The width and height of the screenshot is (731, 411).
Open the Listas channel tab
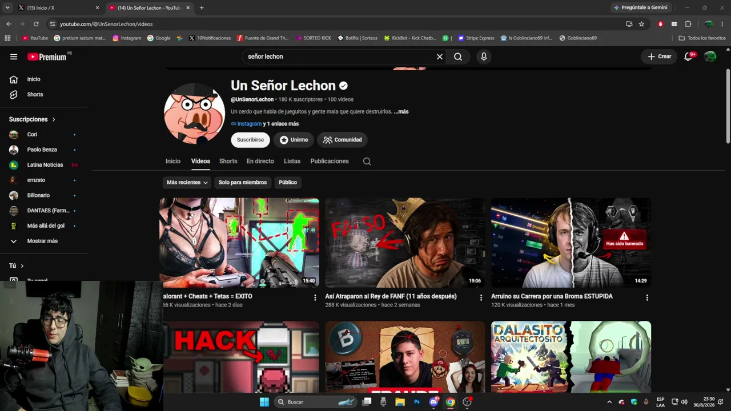[x=292, y=162]
